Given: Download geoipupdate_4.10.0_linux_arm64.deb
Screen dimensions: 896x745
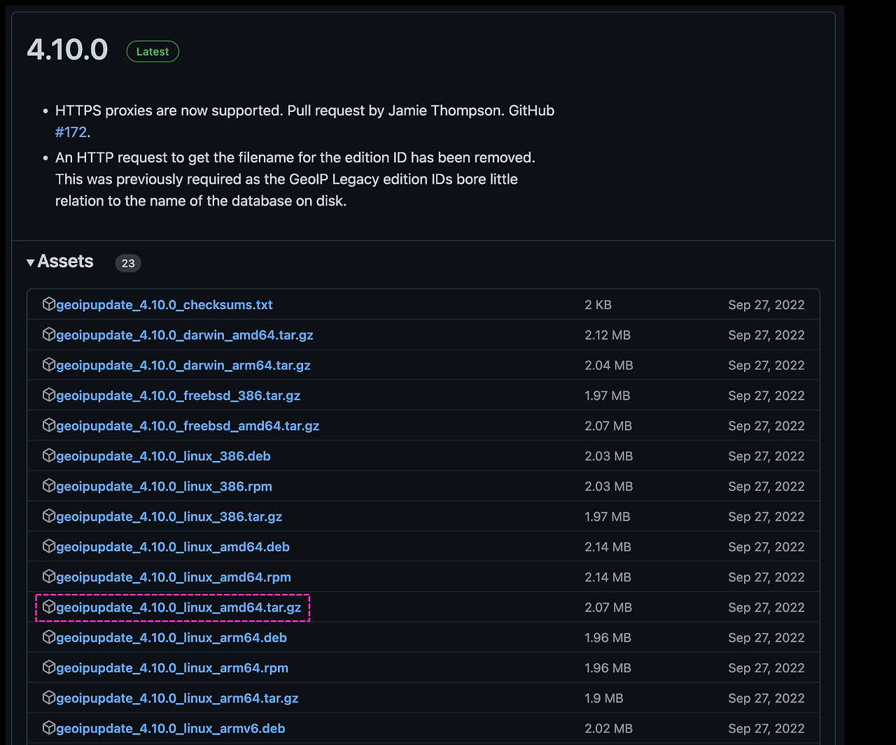Looking at the screenshot, I should tap(171, 637).
